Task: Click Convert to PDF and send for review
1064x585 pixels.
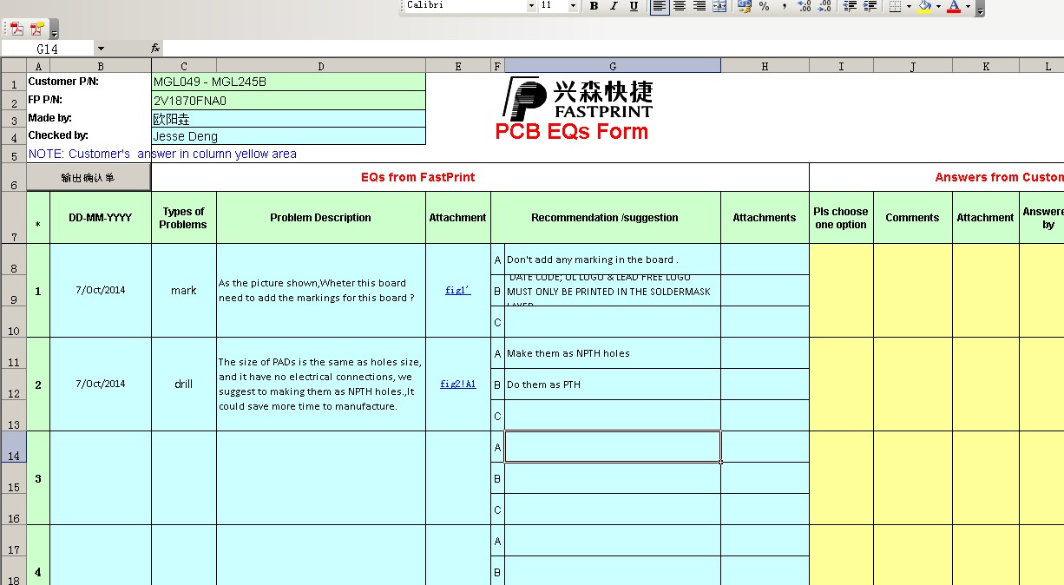Action: (36, 29)
